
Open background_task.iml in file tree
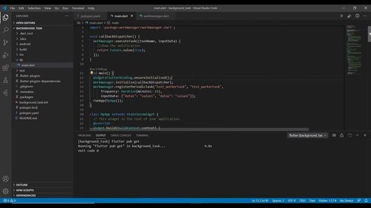point(42,102)
